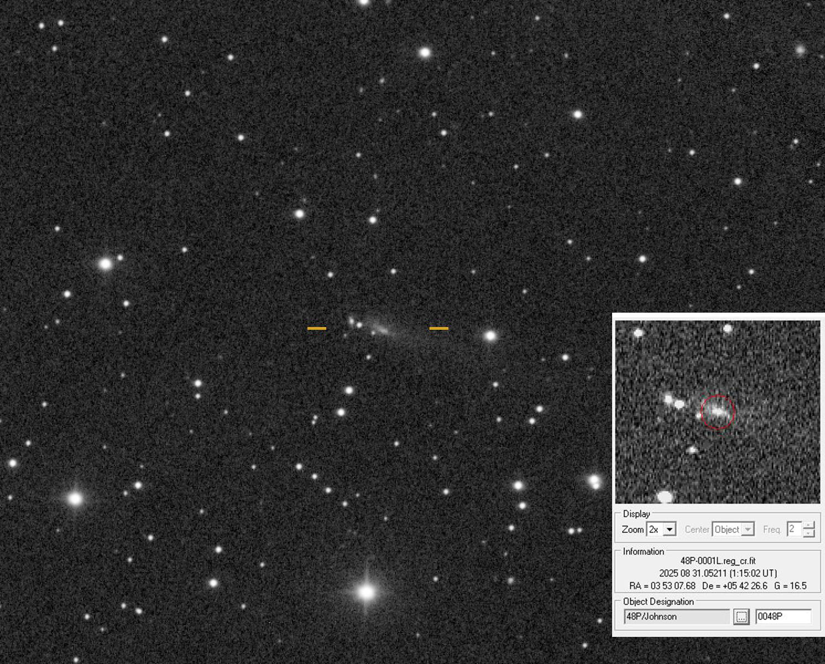825x664 pixels.
Task: Click the object designation selector icon button
Action: [742, 616]
